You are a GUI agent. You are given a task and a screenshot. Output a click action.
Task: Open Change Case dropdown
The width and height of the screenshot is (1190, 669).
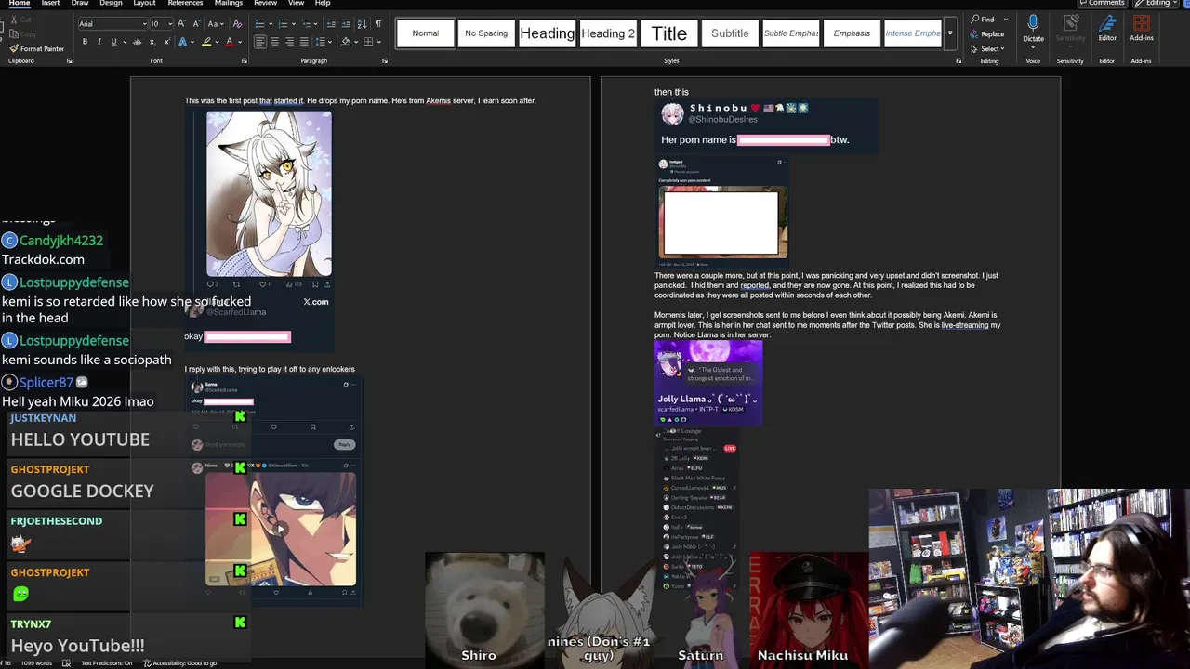click(x=214, y=23)
